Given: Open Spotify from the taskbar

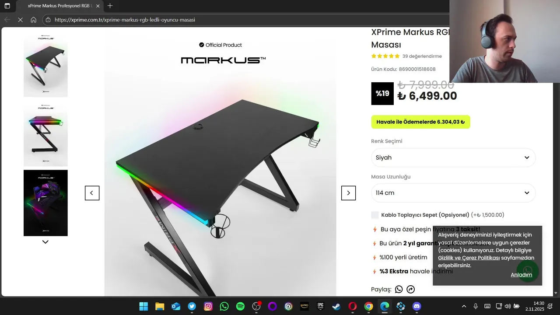Looking at the screenshot, I should (x=240, y=306).
